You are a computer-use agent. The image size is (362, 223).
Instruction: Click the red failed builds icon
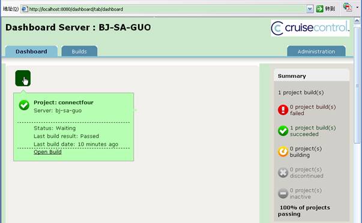tap(283, 110)
